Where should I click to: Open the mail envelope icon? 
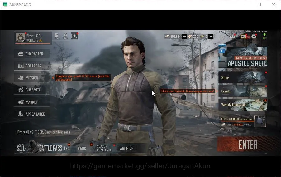point(243,37)
